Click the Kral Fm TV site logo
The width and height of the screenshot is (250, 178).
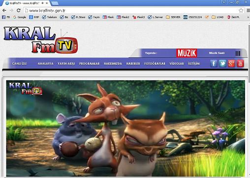pos(41,40)
